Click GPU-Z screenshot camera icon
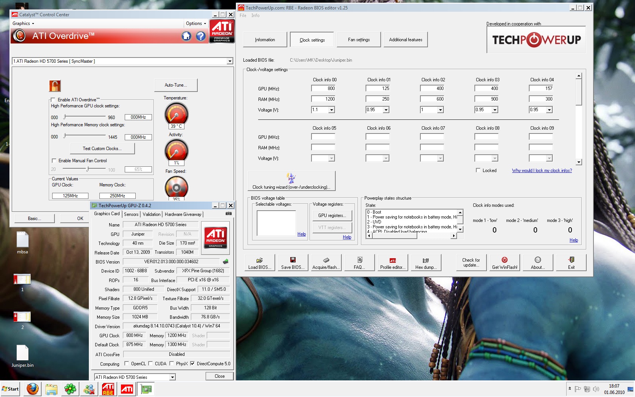This screenshot has width=635, height=397. click(229, 214)
